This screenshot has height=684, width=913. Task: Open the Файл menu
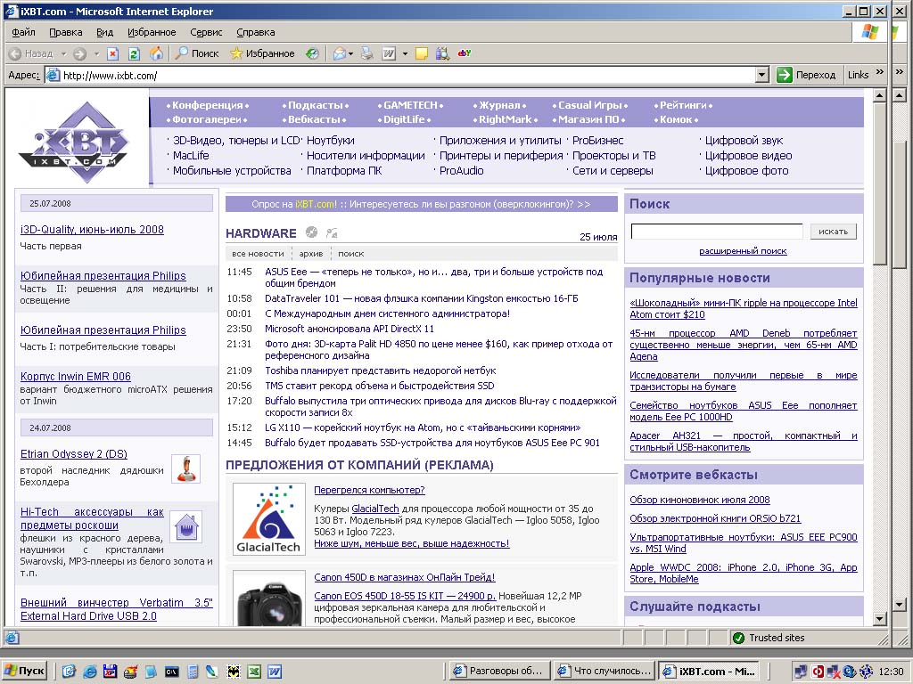point(23,32)
